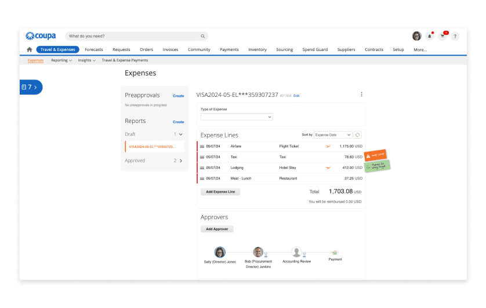
Task: Expand the Approved reports section
Action: click(x=180, y=161)
